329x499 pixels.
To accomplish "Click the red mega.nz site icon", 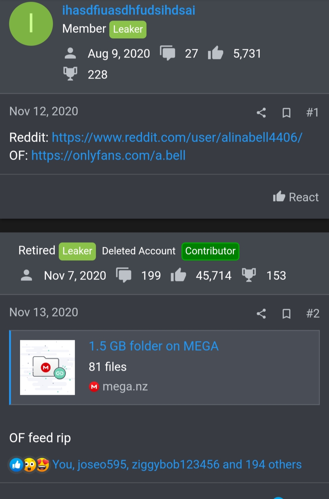I will coord(94,387).
